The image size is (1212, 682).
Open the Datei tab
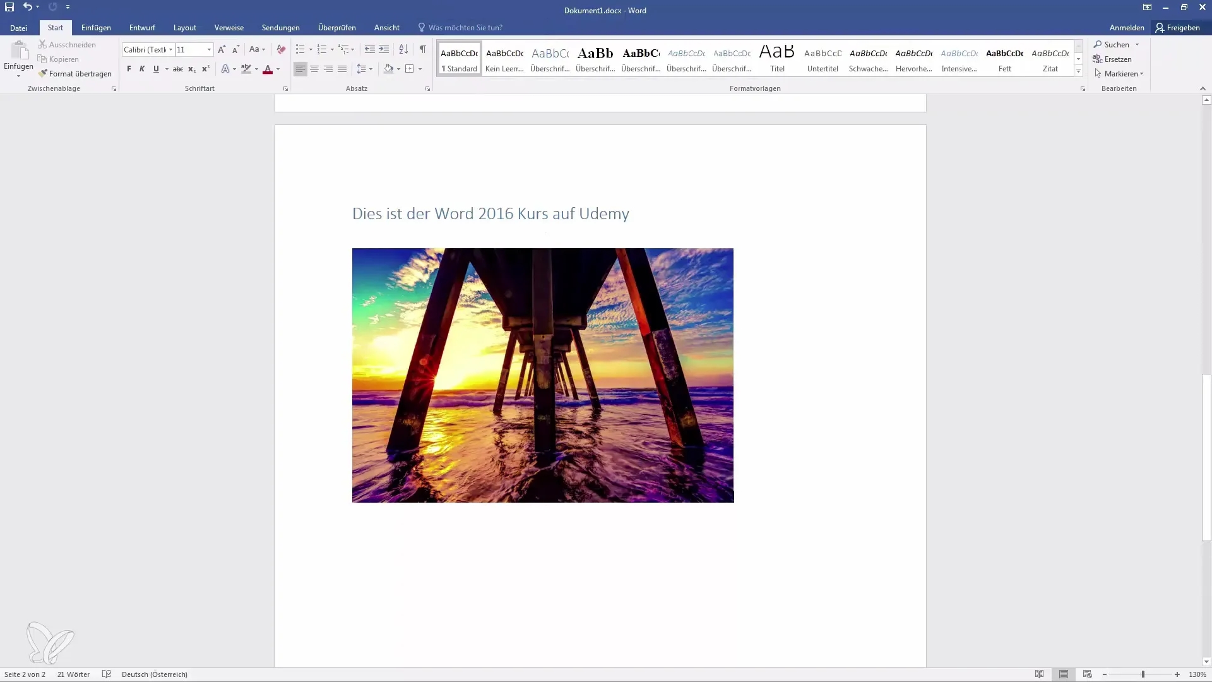18,28
